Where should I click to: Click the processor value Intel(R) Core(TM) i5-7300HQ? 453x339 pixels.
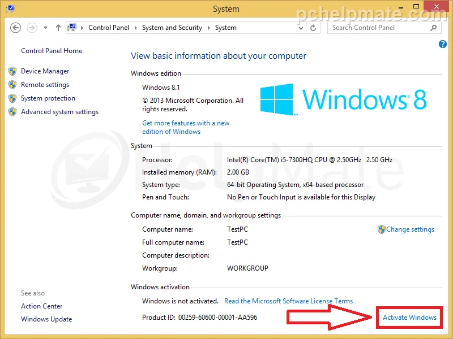[x=309, y=160]
